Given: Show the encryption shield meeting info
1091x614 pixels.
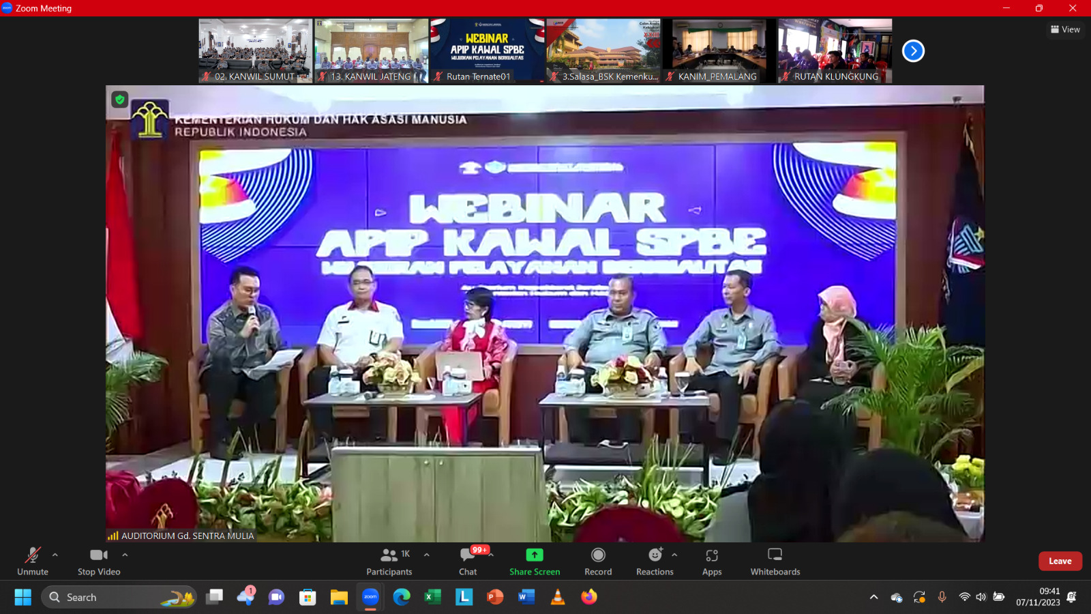Looking at the screenshot, I should (x=120, y=100).
